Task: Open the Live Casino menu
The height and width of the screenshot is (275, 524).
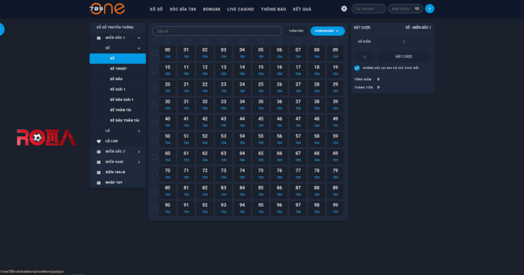Action: (x=240, y=9)
